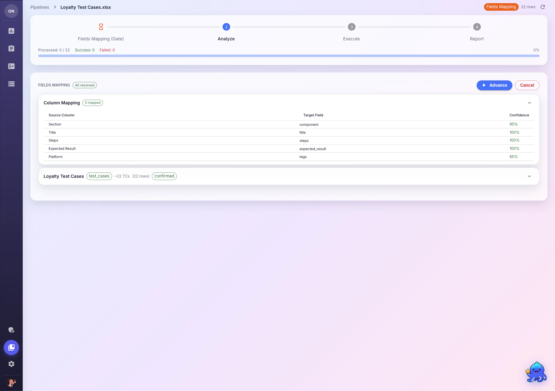The width and height of the screenshot is (555, 391).
Task: Click the hourglass Fields Mapping step icon
Action: point(101,27)
